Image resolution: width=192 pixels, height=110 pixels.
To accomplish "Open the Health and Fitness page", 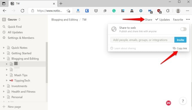I will pyautogui.click(x=23, y=92).
